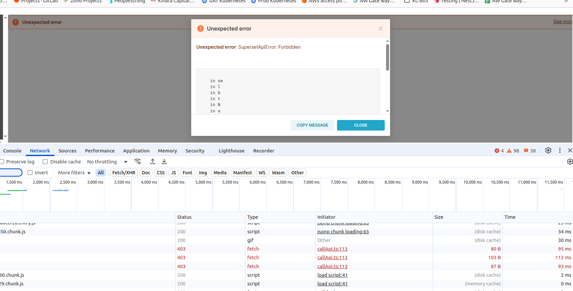
Task: Switch to the Application tab
Action: [136, 151]
